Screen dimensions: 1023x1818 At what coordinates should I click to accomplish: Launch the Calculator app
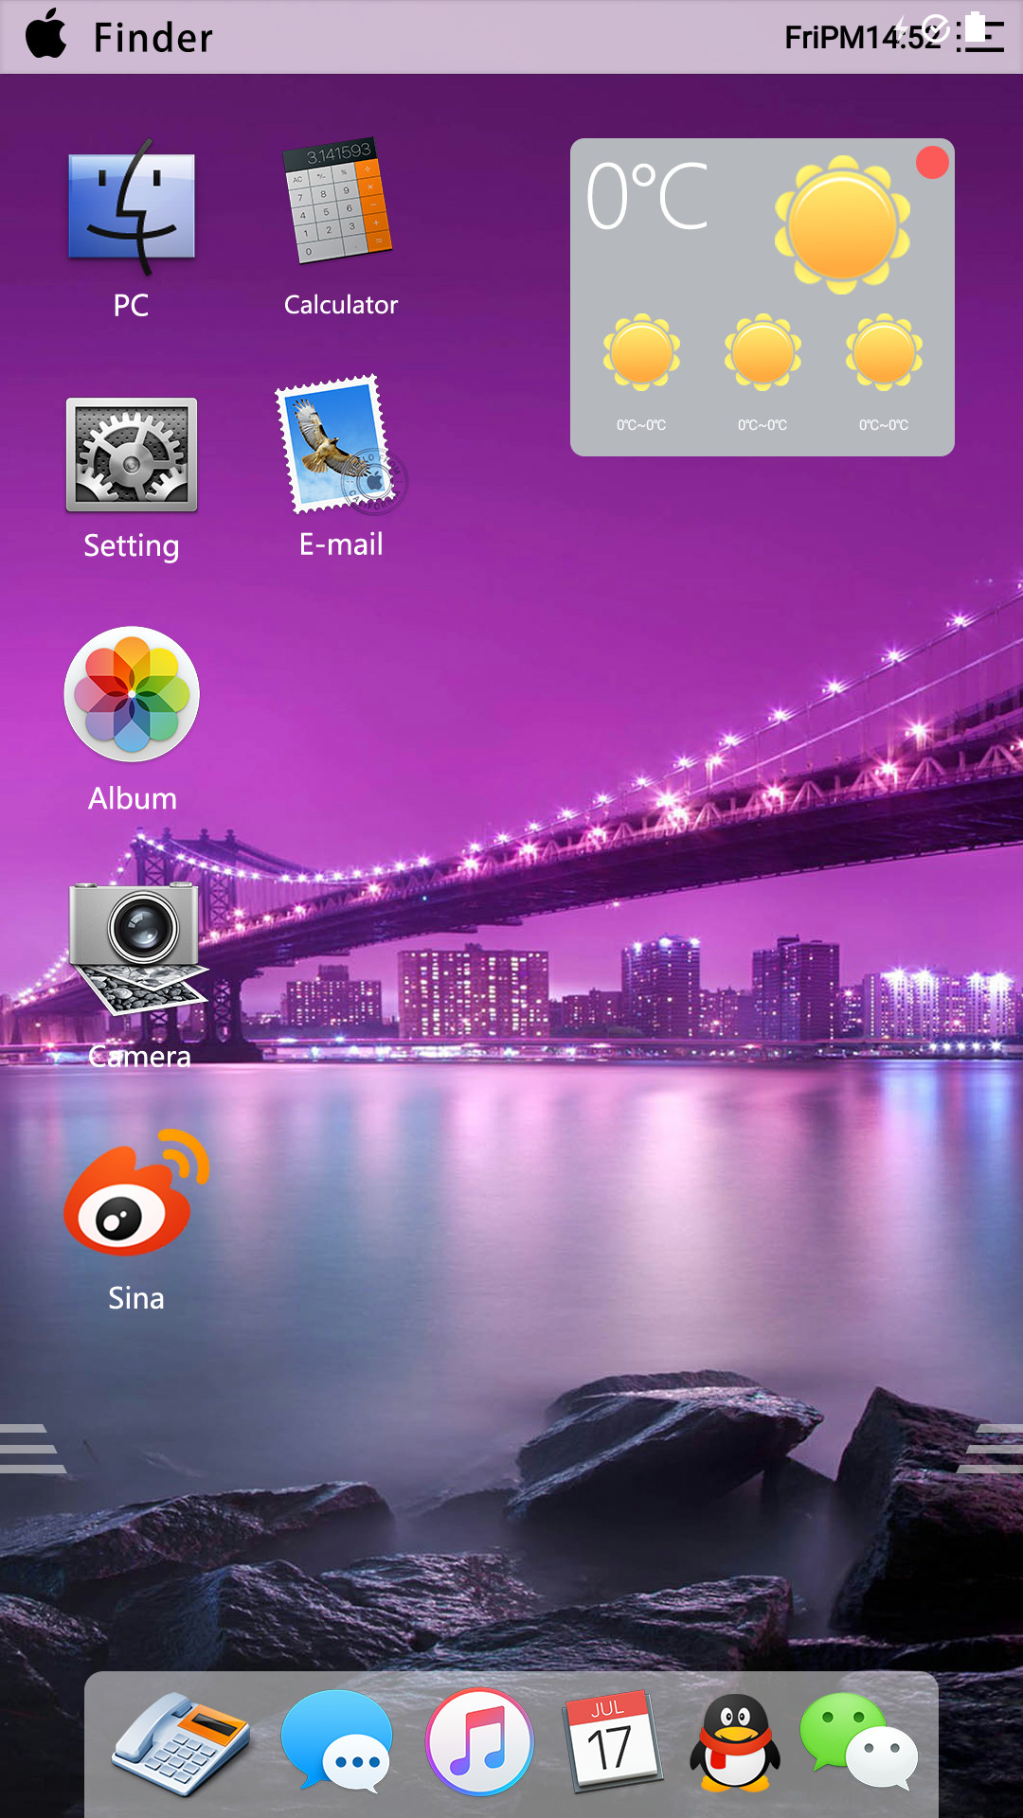click(x=339, y=201)
